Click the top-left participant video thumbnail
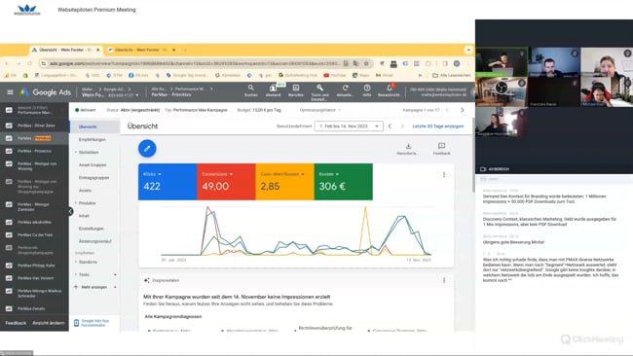Image resolution: width=633 pixels, height=356 pixels. [x=502, y=61]
